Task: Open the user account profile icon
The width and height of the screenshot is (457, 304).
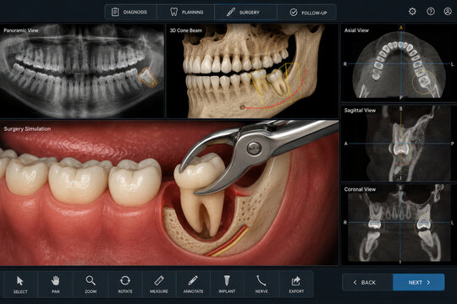Action: point(448,12)
